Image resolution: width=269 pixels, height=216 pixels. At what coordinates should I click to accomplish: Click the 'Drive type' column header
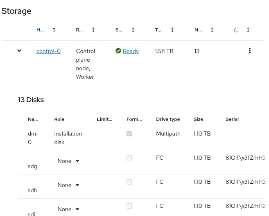(x=168, y=119)
